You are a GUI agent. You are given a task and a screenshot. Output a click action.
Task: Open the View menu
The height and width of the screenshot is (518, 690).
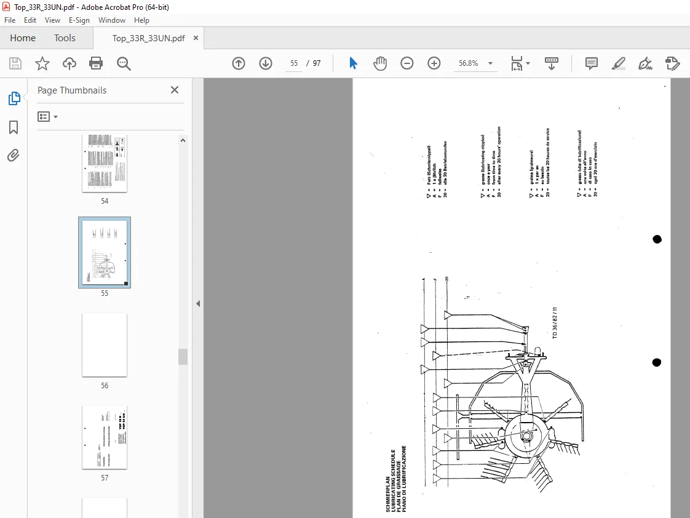tap(52, 20)
